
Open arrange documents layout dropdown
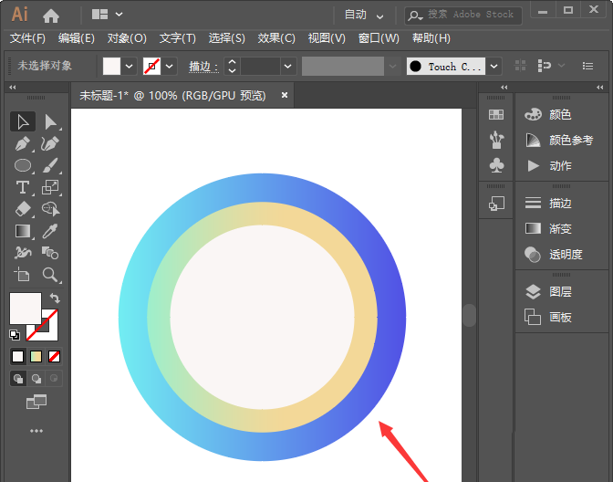pyautogui.click(x=107, y=15)
